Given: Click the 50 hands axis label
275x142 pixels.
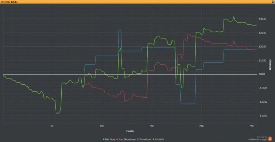Looking at the screenshot, I should (x=52, y=126).
